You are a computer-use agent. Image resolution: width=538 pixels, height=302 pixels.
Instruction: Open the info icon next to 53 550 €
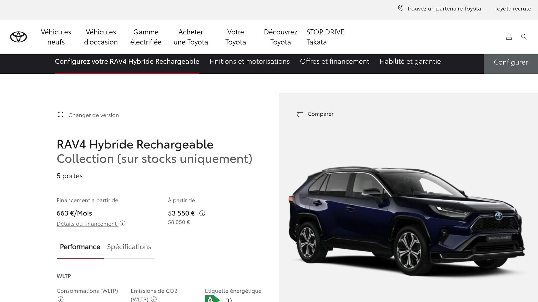click(x=202, y=213)
